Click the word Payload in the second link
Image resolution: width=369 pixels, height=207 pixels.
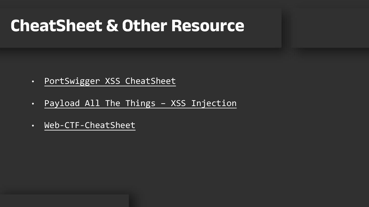[x=62, y=103]
